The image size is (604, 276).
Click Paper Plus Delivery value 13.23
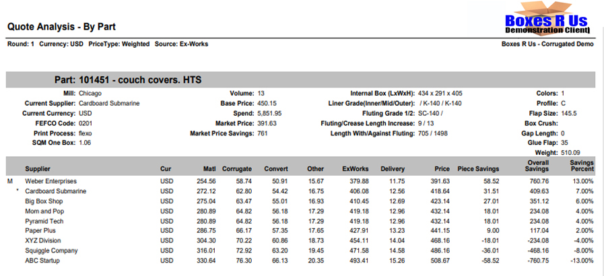coord(397,231)
